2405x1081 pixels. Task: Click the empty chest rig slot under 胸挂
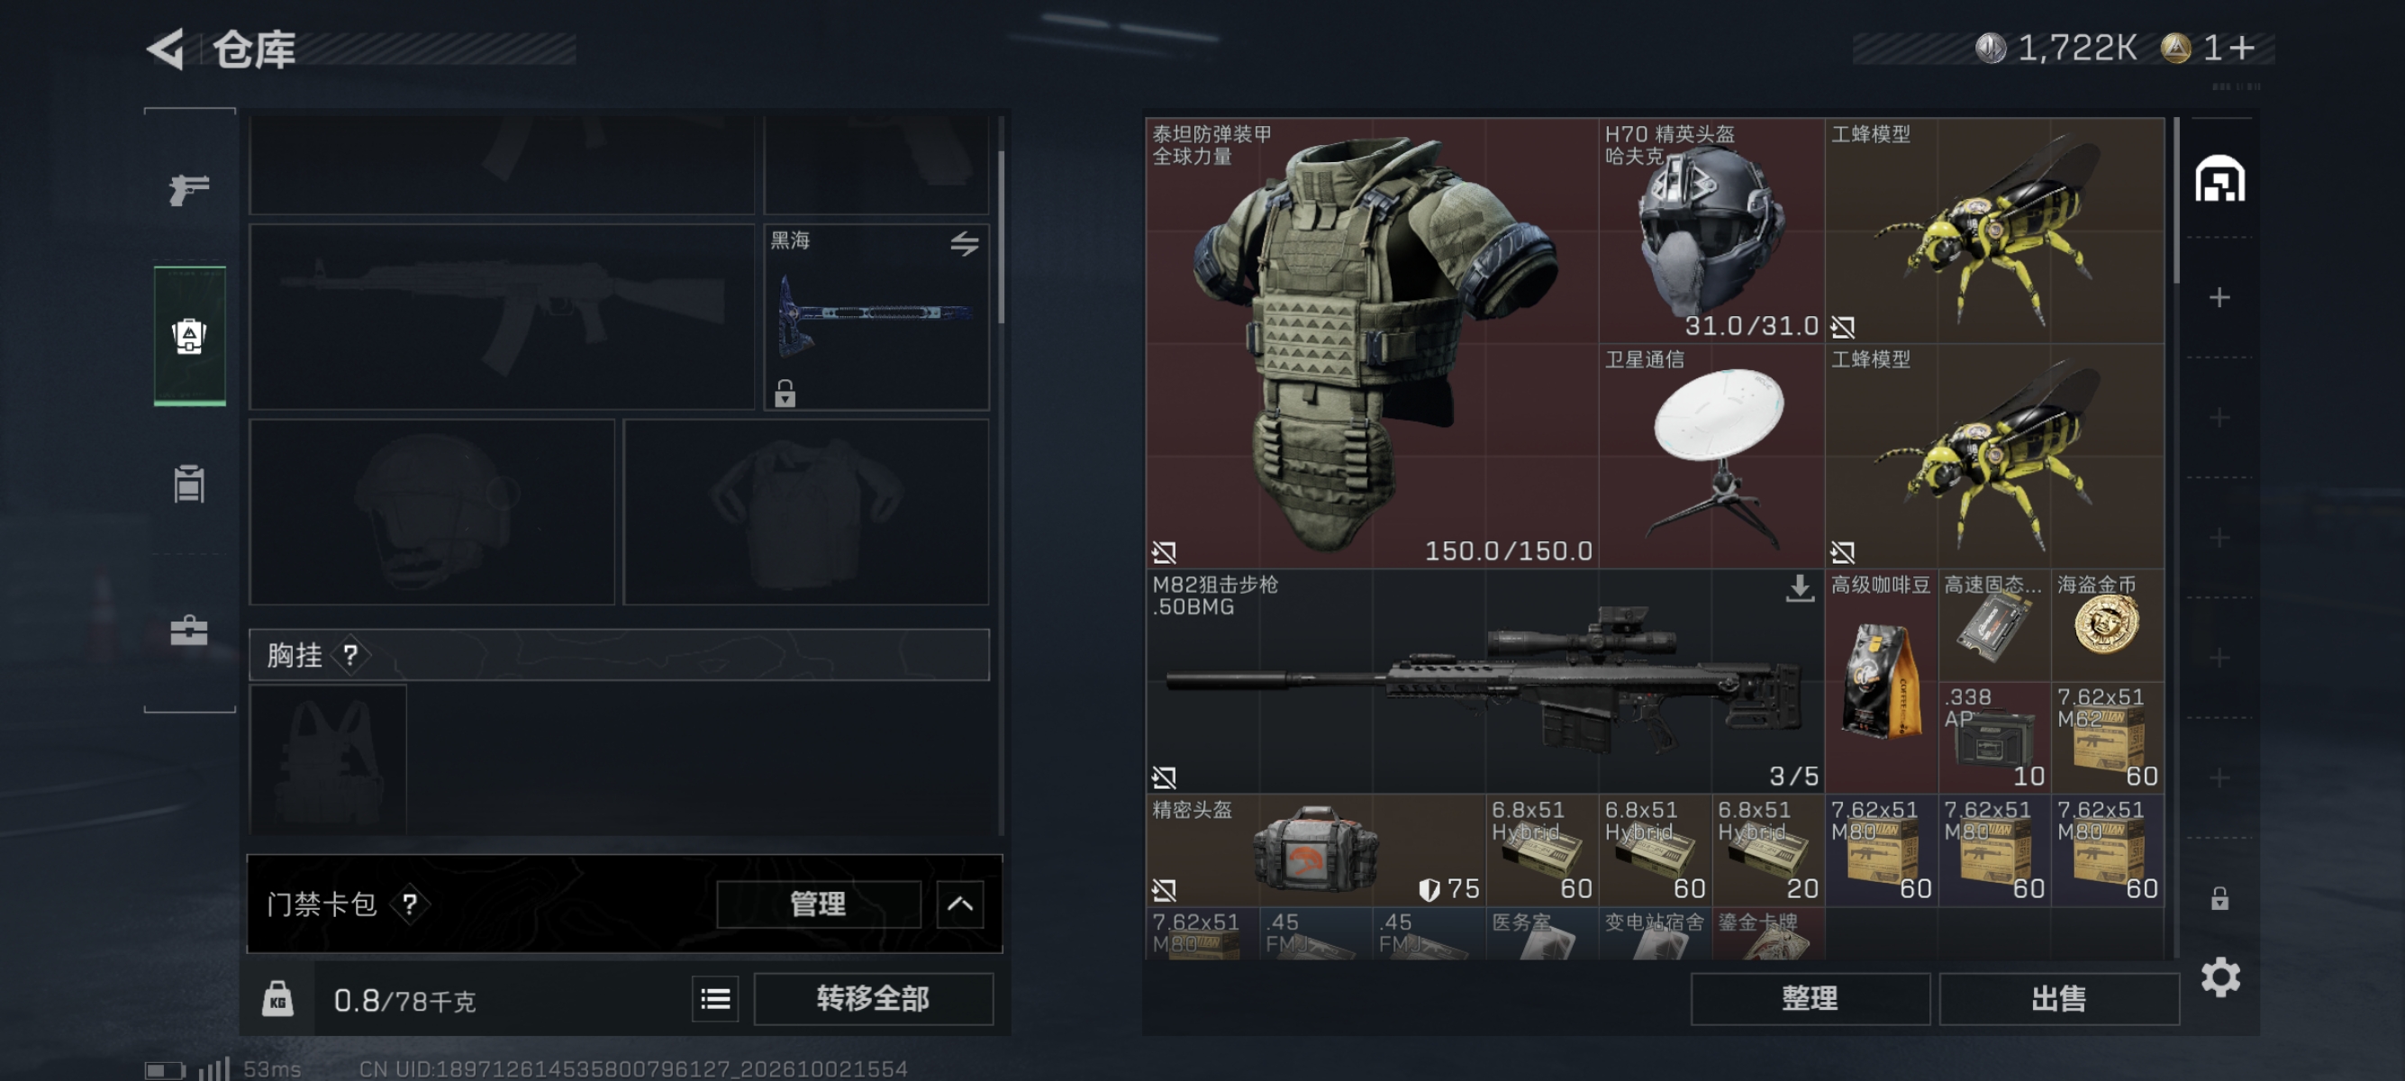[x=328, y=758]
